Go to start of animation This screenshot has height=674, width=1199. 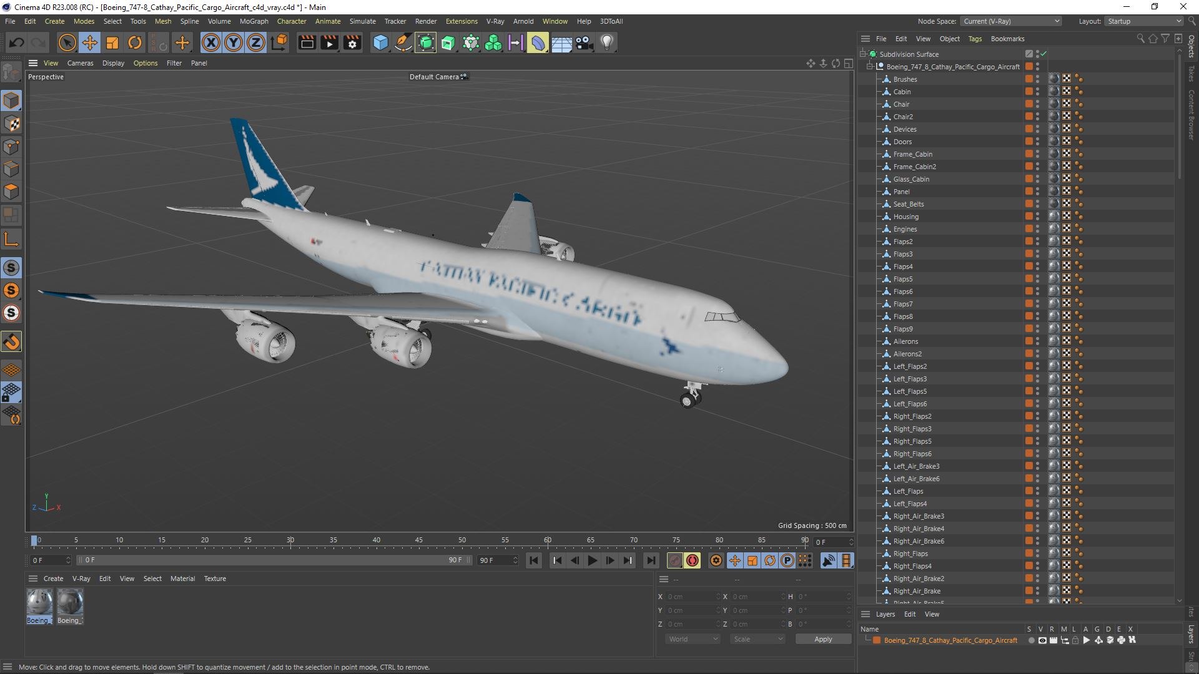[534, 560]
